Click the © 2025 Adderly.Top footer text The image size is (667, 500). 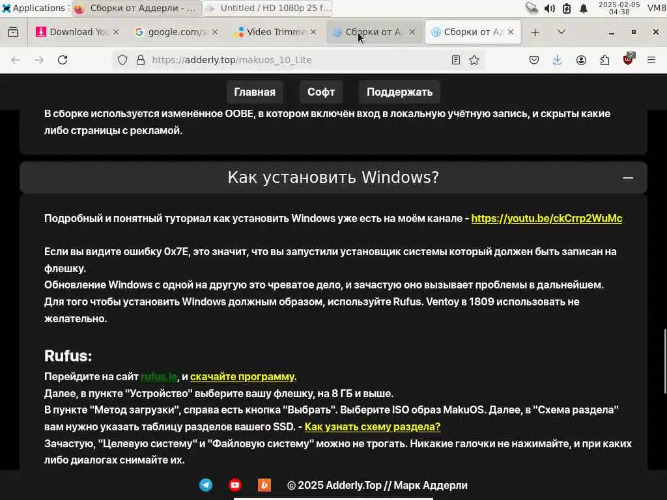(377, 485)
